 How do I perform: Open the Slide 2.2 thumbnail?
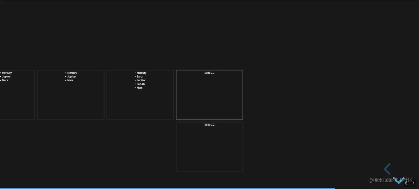209,147
